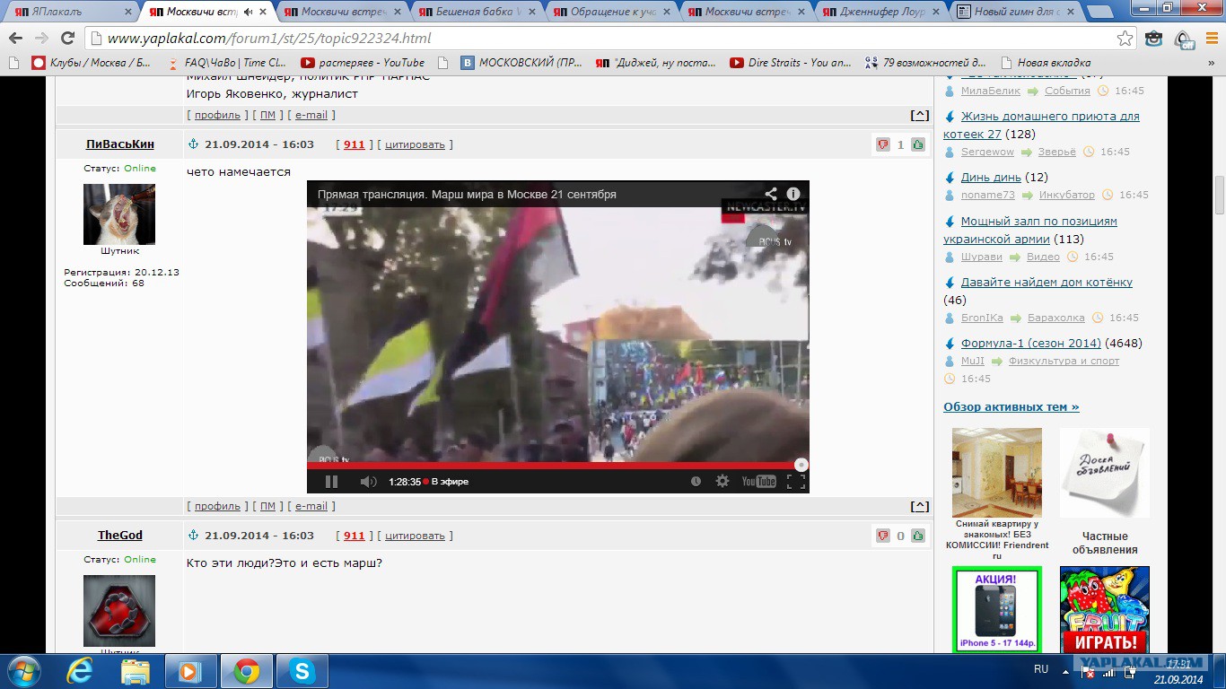Open user Sergewow's profile in sidebar

(x=987, y=152)
